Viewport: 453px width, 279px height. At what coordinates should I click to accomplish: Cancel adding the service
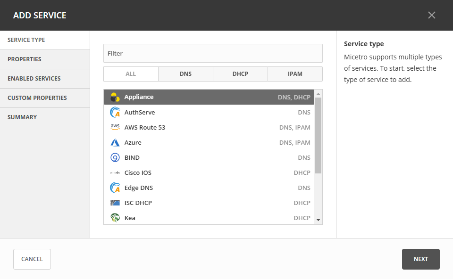coord(32,259)
